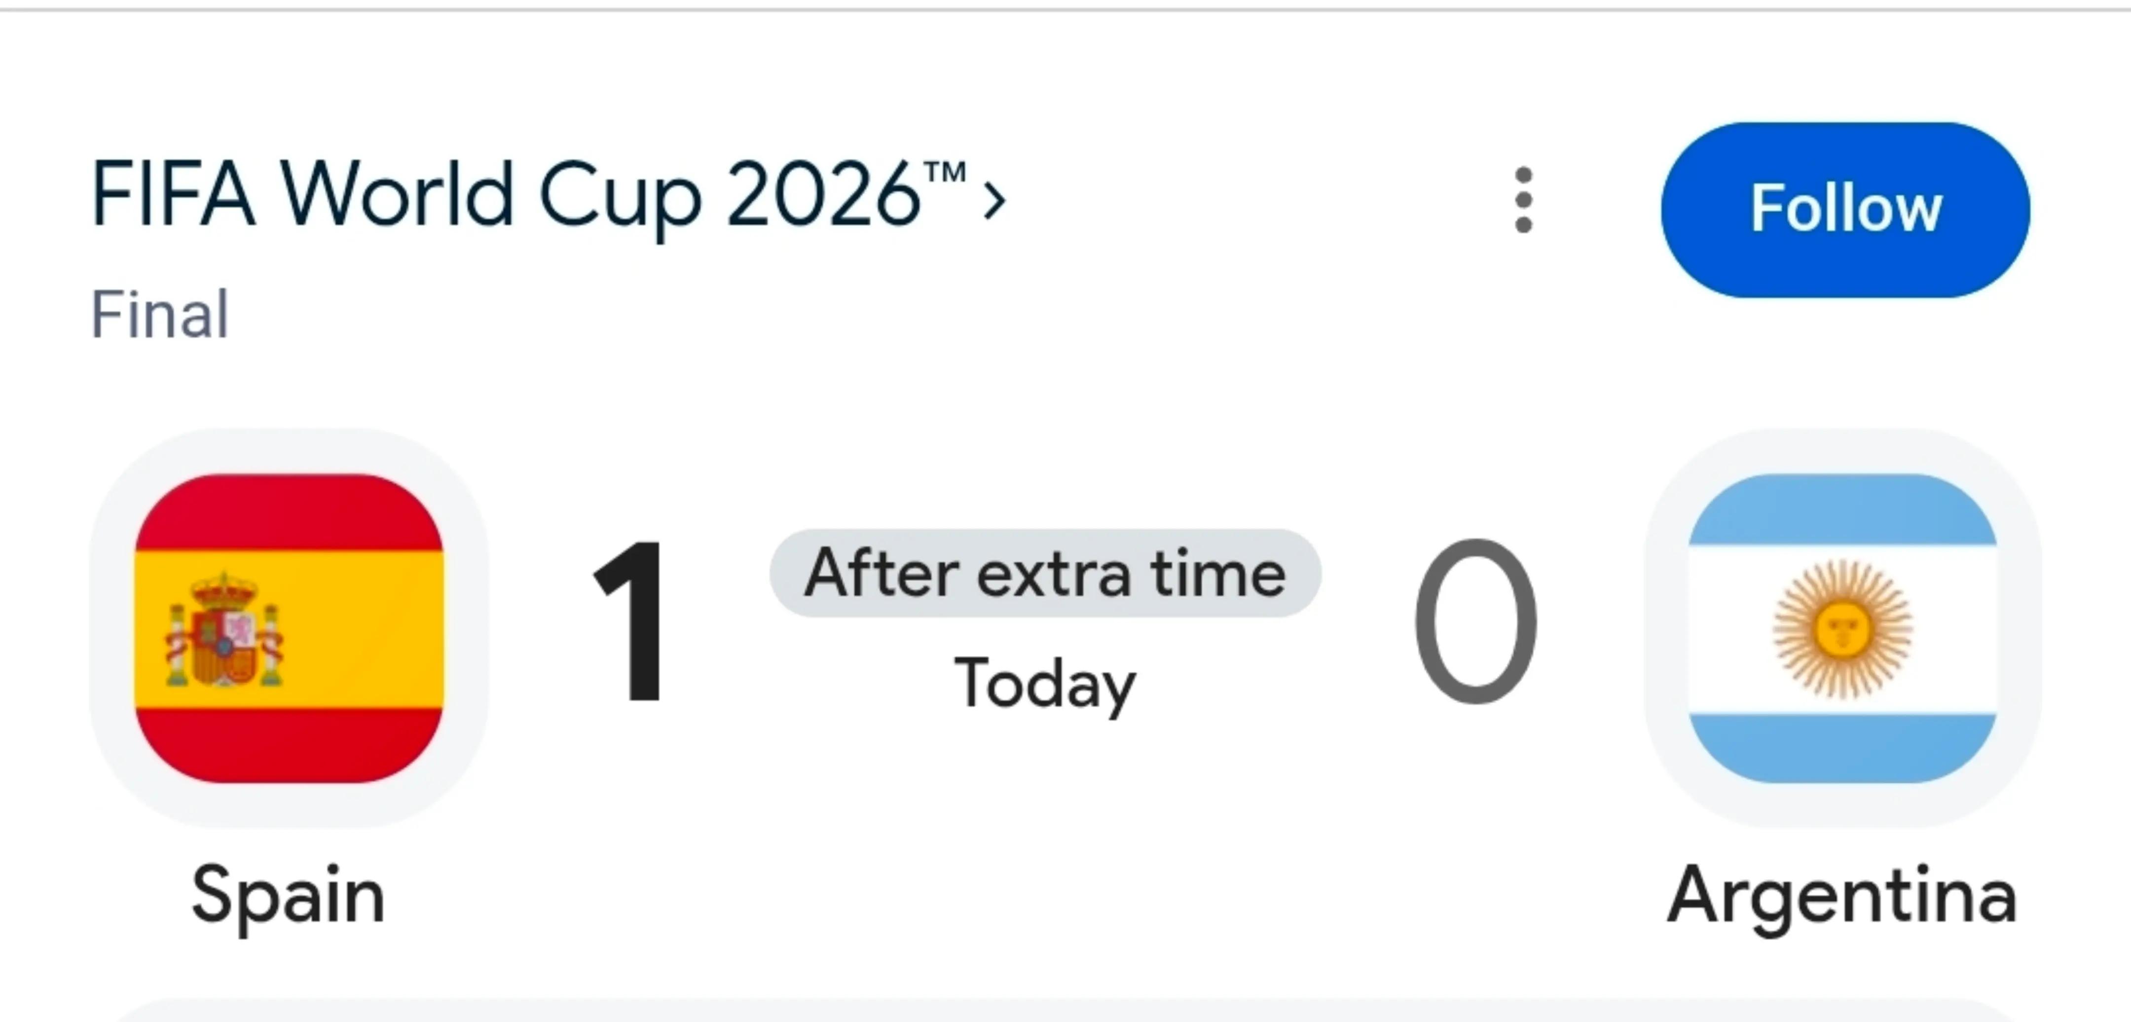
Task: Tap the partially visible card at the bottom edge
Action: click(1065, 1010)
